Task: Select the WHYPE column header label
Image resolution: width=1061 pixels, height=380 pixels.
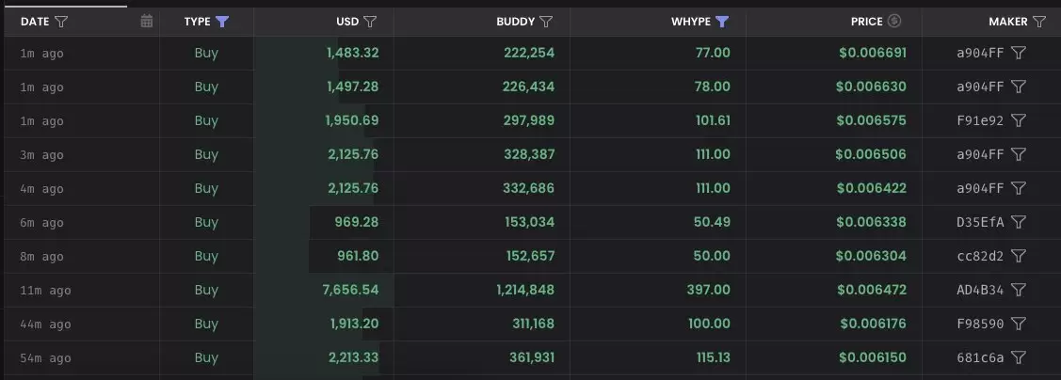Action: click(691, 22)
